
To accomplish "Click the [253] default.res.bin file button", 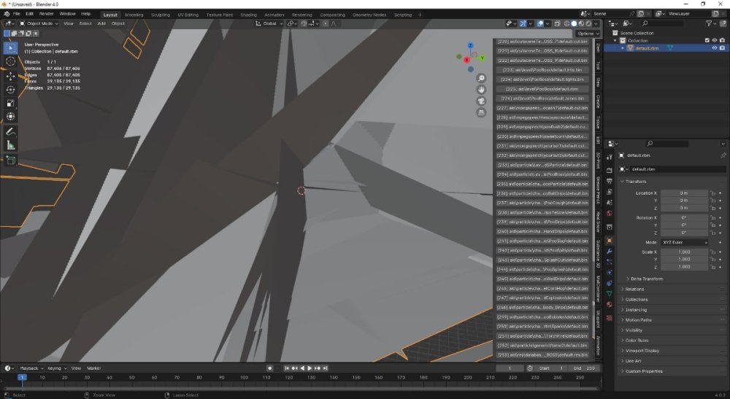I will (x=542, y=355).
